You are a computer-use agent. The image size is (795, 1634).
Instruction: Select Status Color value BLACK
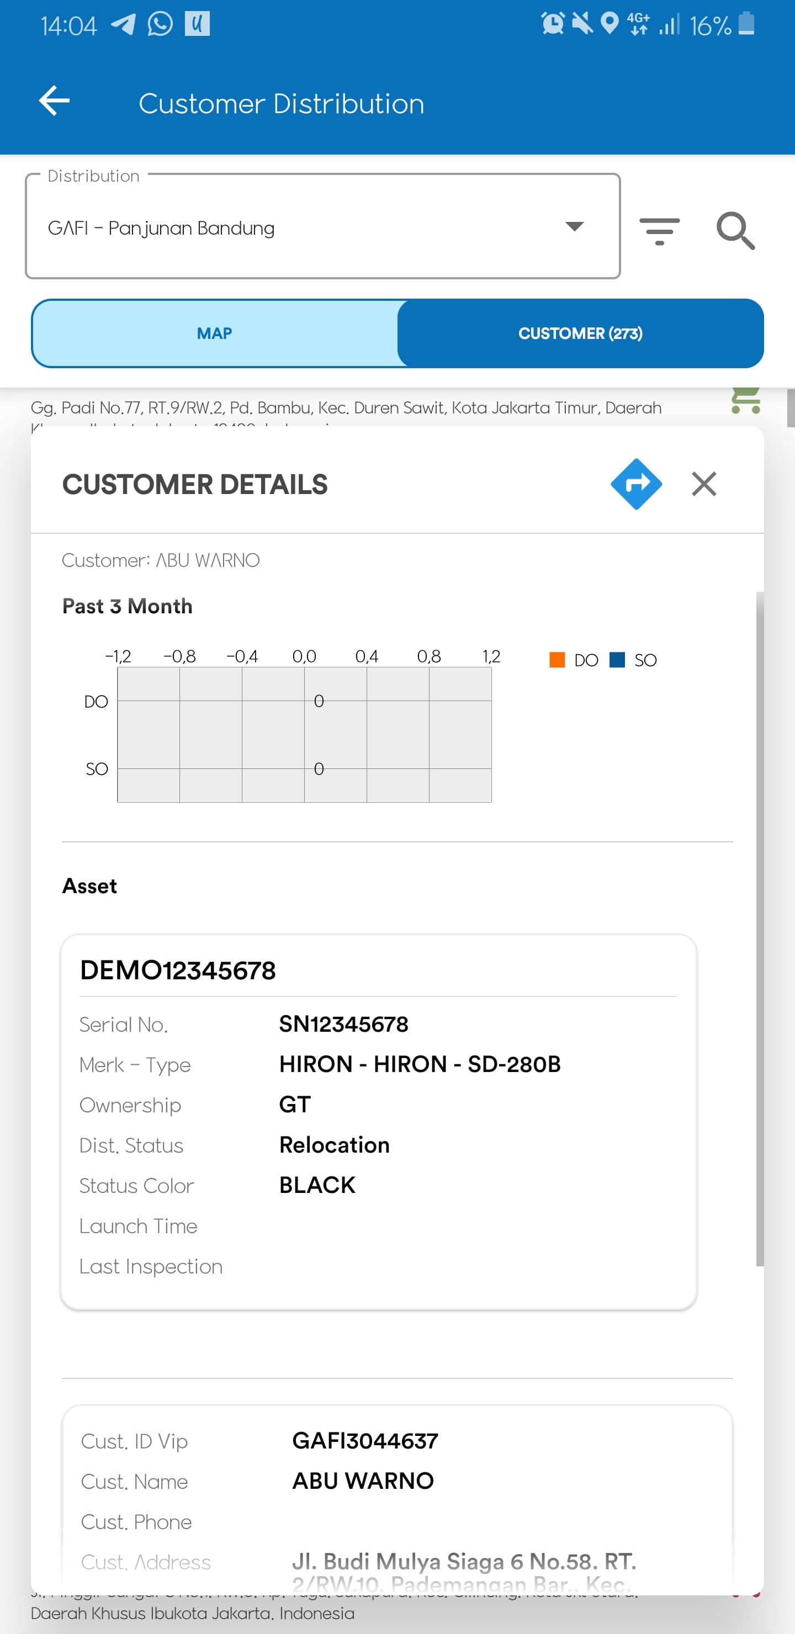coord(317,1186)
